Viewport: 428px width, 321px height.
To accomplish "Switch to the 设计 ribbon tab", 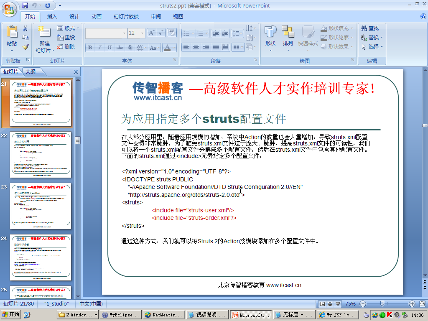I will tap(74, 17).
